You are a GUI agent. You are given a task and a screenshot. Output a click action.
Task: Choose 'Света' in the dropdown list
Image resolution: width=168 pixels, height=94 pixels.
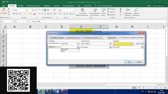tap(70, 51)
